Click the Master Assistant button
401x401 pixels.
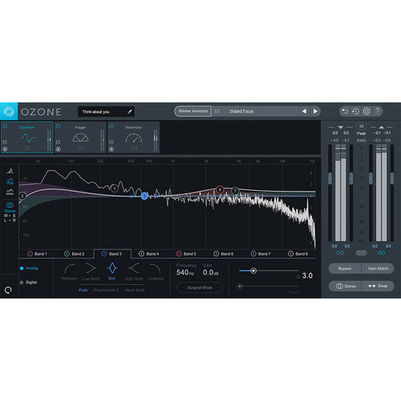click(x=193, y=111)
